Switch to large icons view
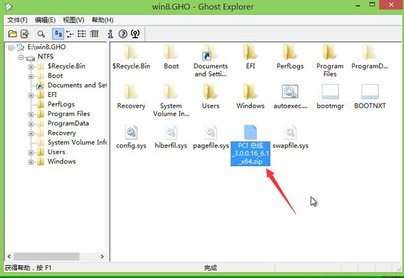Screen dimensions: 404x278 [58, 34]
